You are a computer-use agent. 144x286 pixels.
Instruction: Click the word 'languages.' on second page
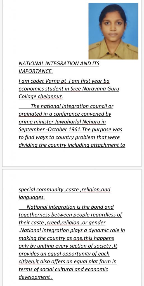32,197
